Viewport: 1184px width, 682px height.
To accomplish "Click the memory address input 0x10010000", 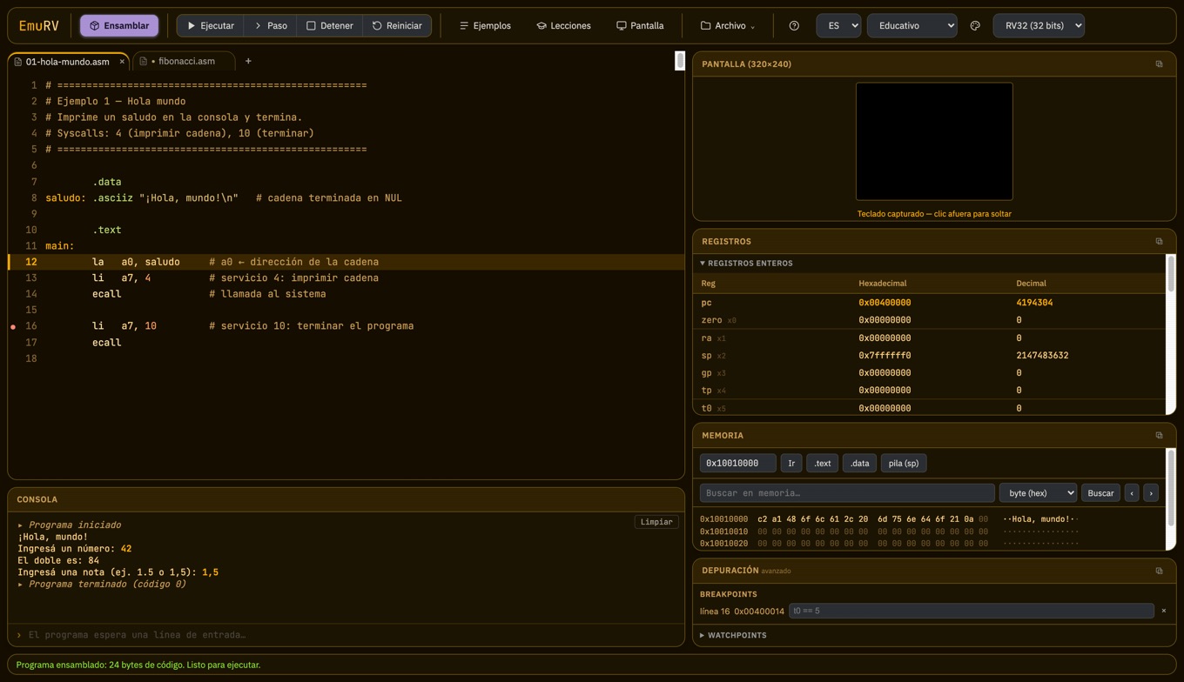I will (x=737, y=464).
